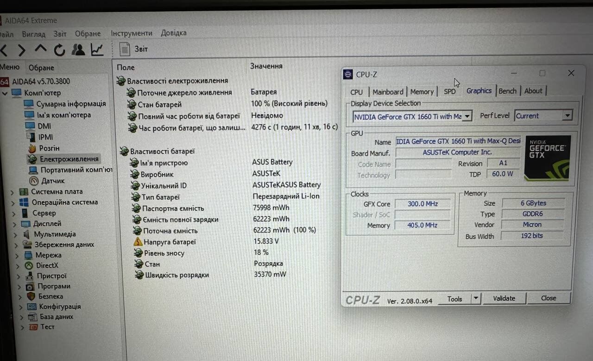Click the Close button in CPU-Z
This screenshot has width=593, height=361.
[x=549, y=298]
